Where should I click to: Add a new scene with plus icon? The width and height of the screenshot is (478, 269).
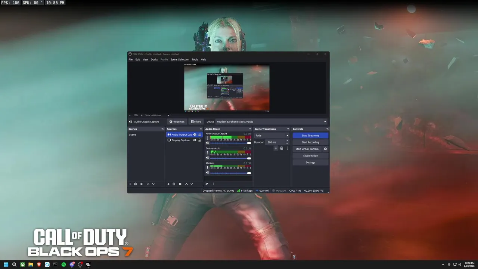130,184
